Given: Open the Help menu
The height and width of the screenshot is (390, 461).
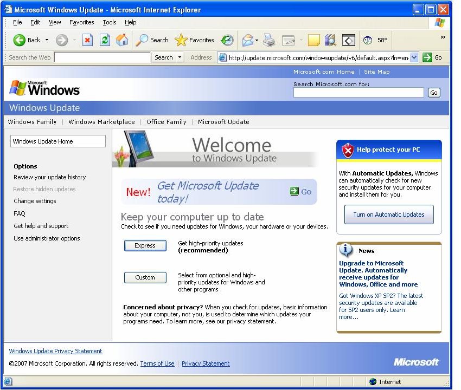Looking at the screenshot, I should 130,22.
